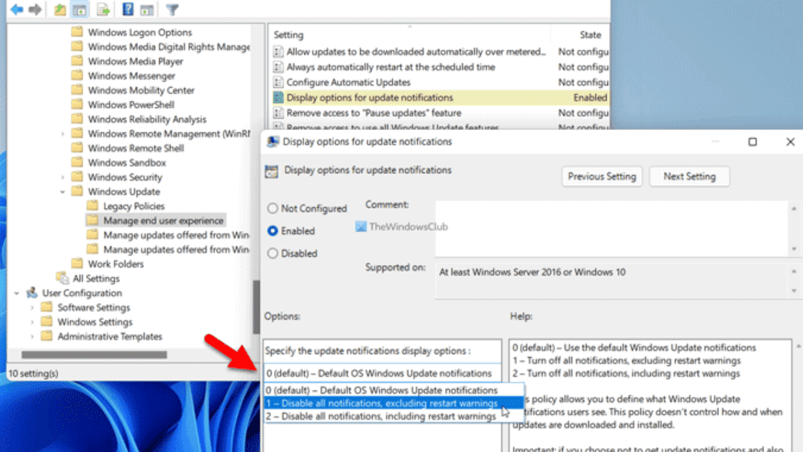803x452 pixels.
Task: Click the folder icon beside Windows PowerShell
Action: coord(77,105)
